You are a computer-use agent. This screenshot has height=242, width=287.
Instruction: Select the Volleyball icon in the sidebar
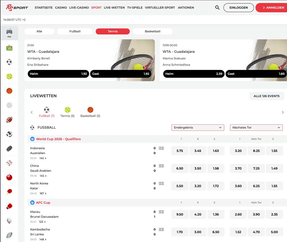tap(9, 105)
